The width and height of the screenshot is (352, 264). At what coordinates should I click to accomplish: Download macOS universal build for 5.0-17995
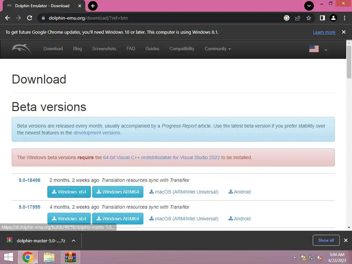(x=184, y=218)
